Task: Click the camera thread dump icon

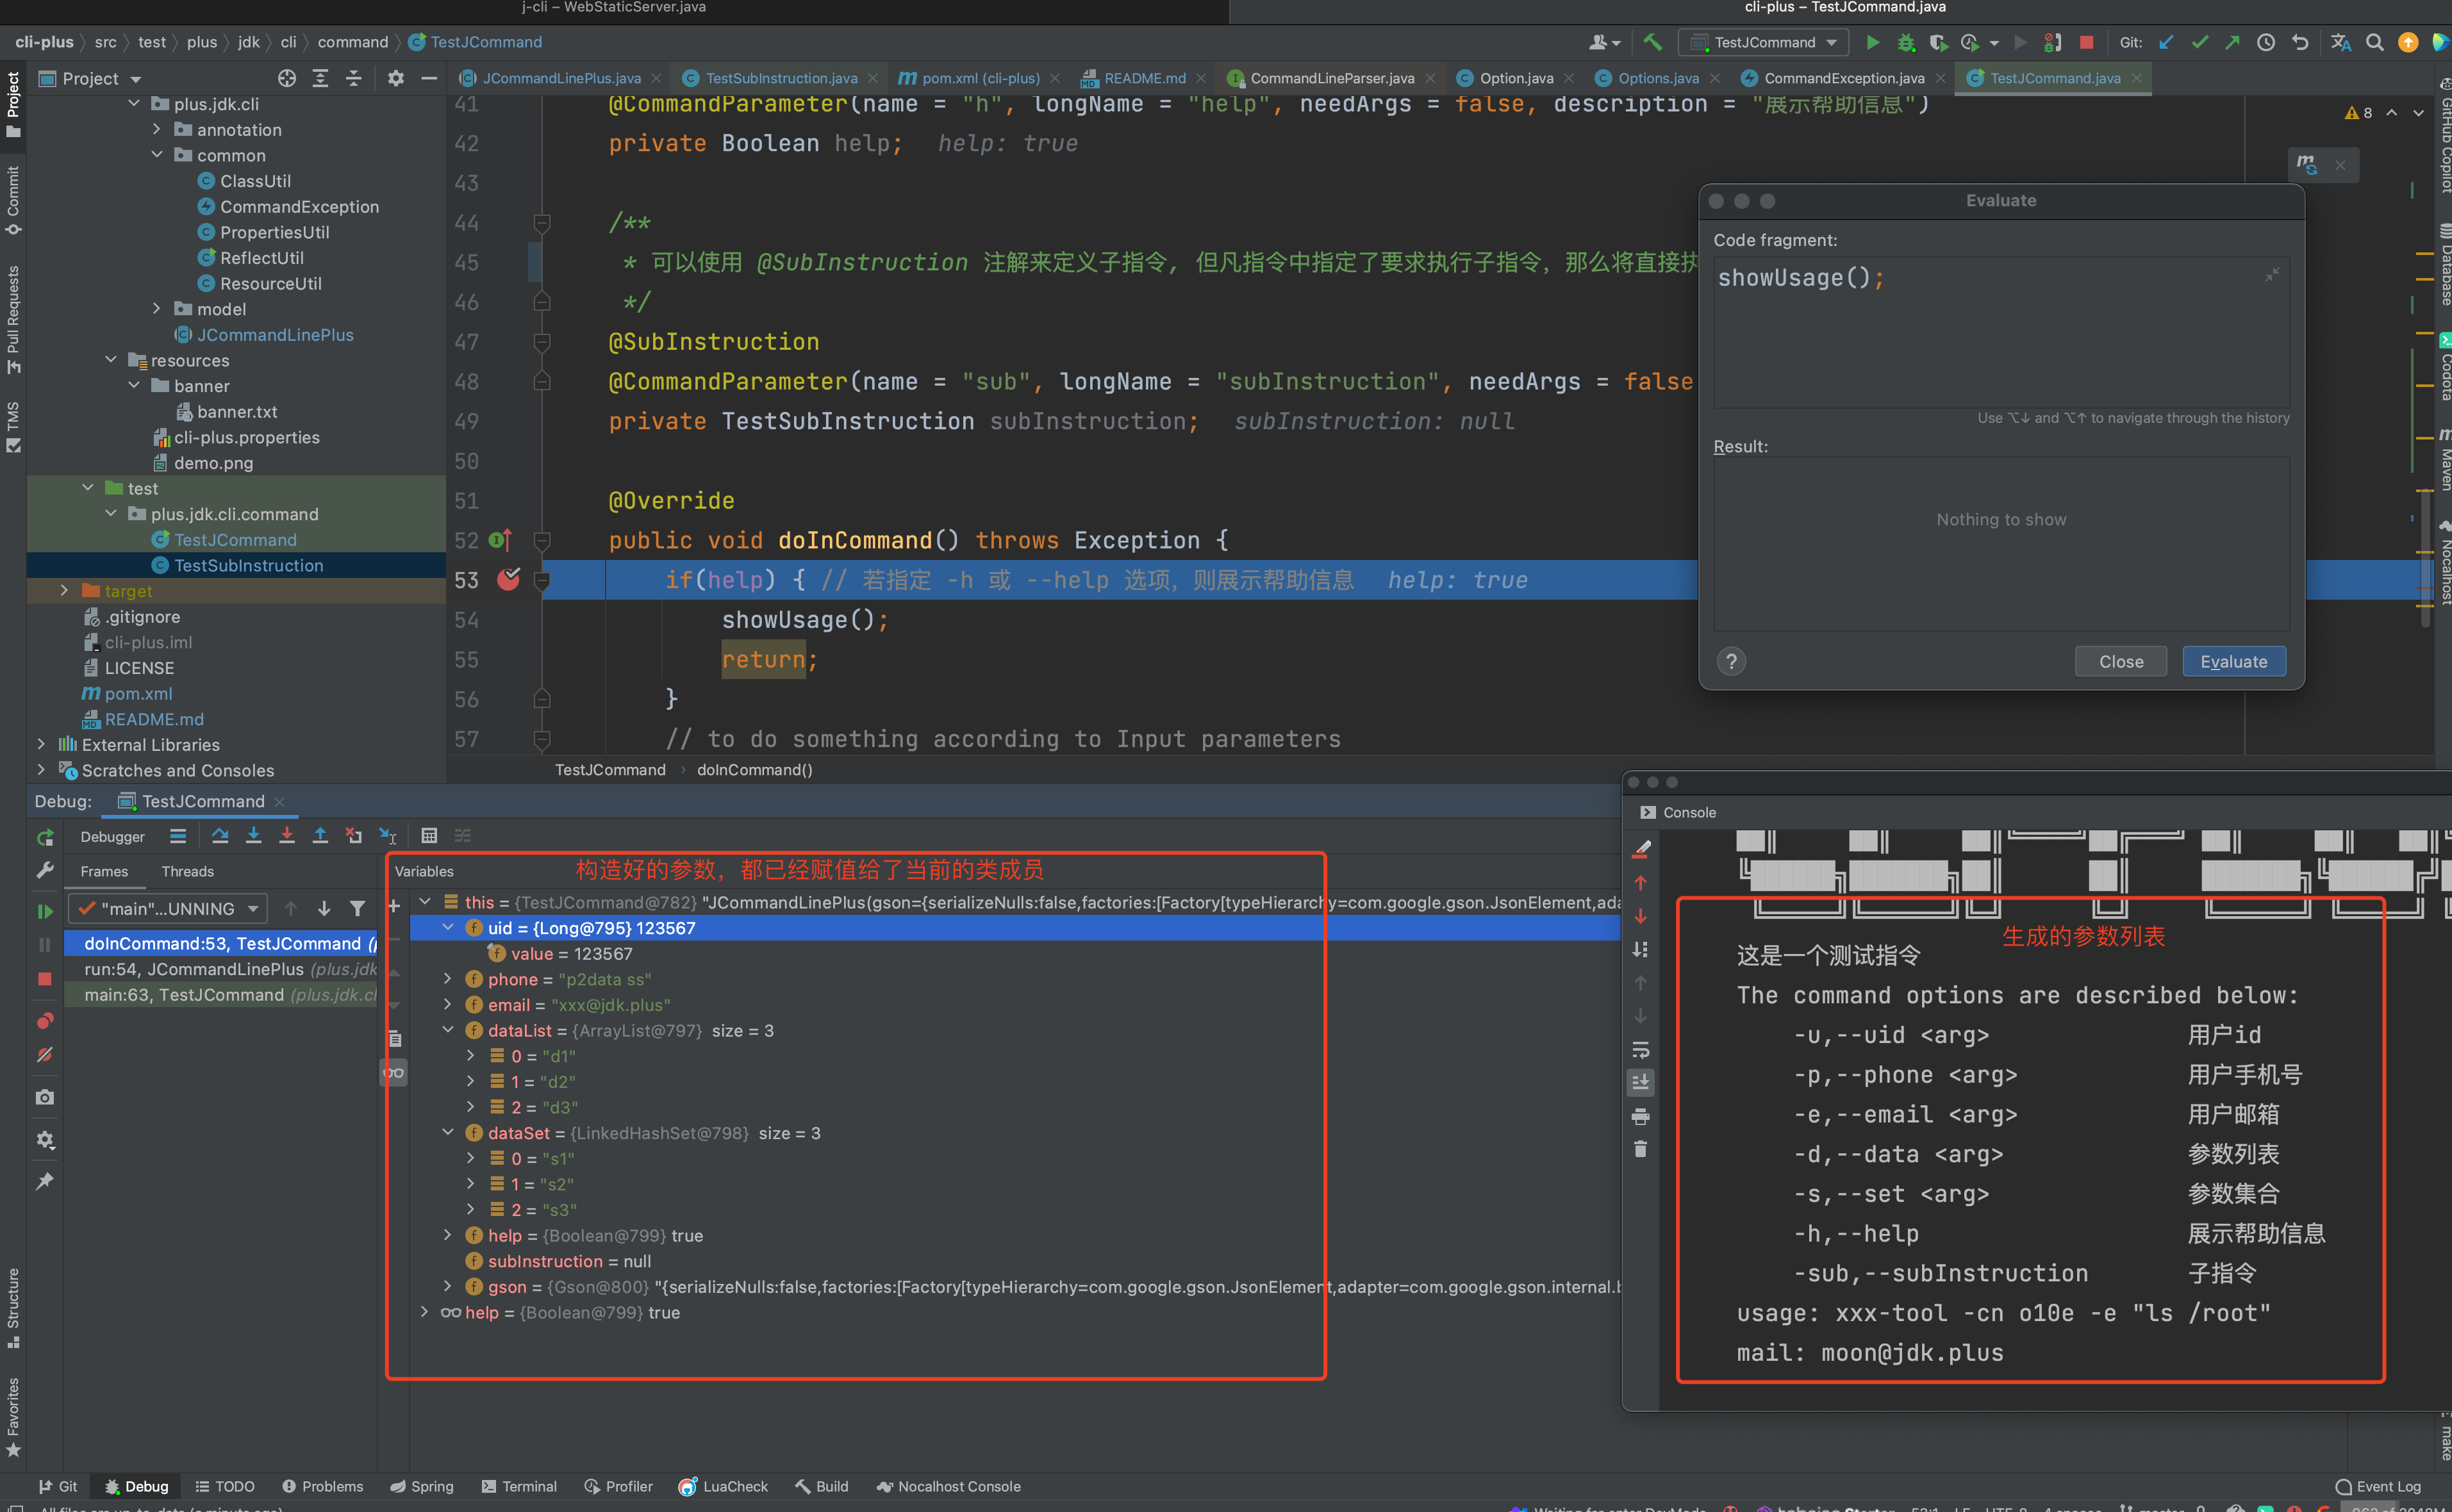Action: click(45, 1097)
